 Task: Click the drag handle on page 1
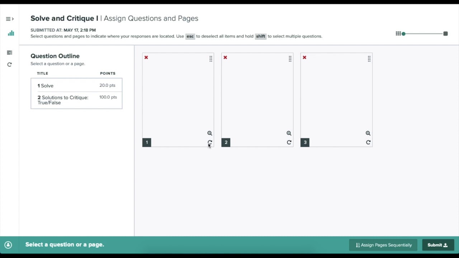(x=211, y=59)
